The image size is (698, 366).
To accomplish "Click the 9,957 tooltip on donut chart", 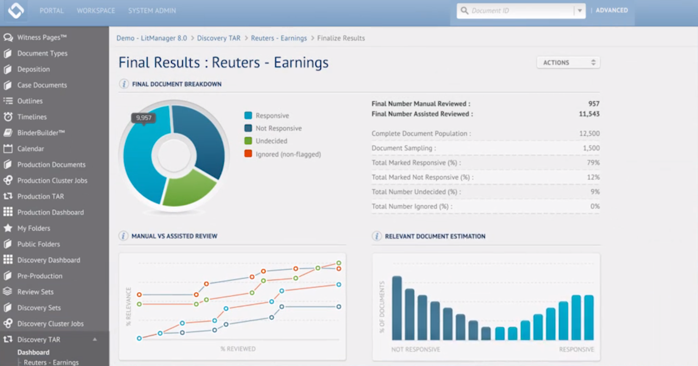I will coord(143,118).
